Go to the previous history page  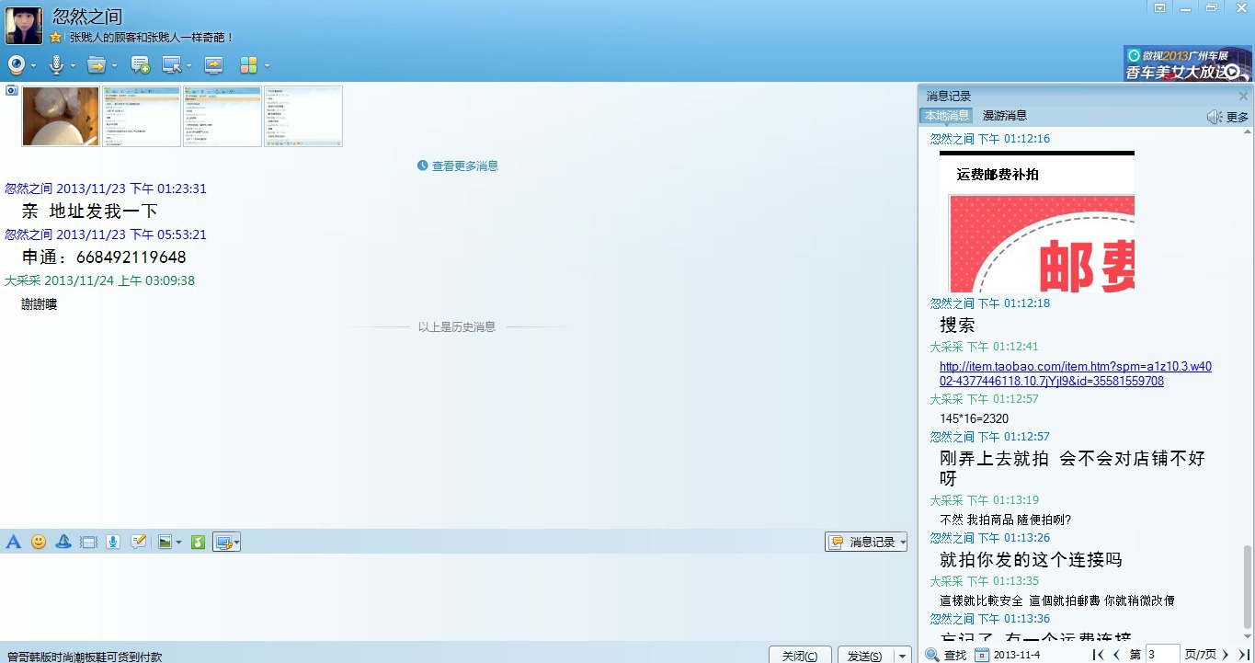tap(1116, 655)
